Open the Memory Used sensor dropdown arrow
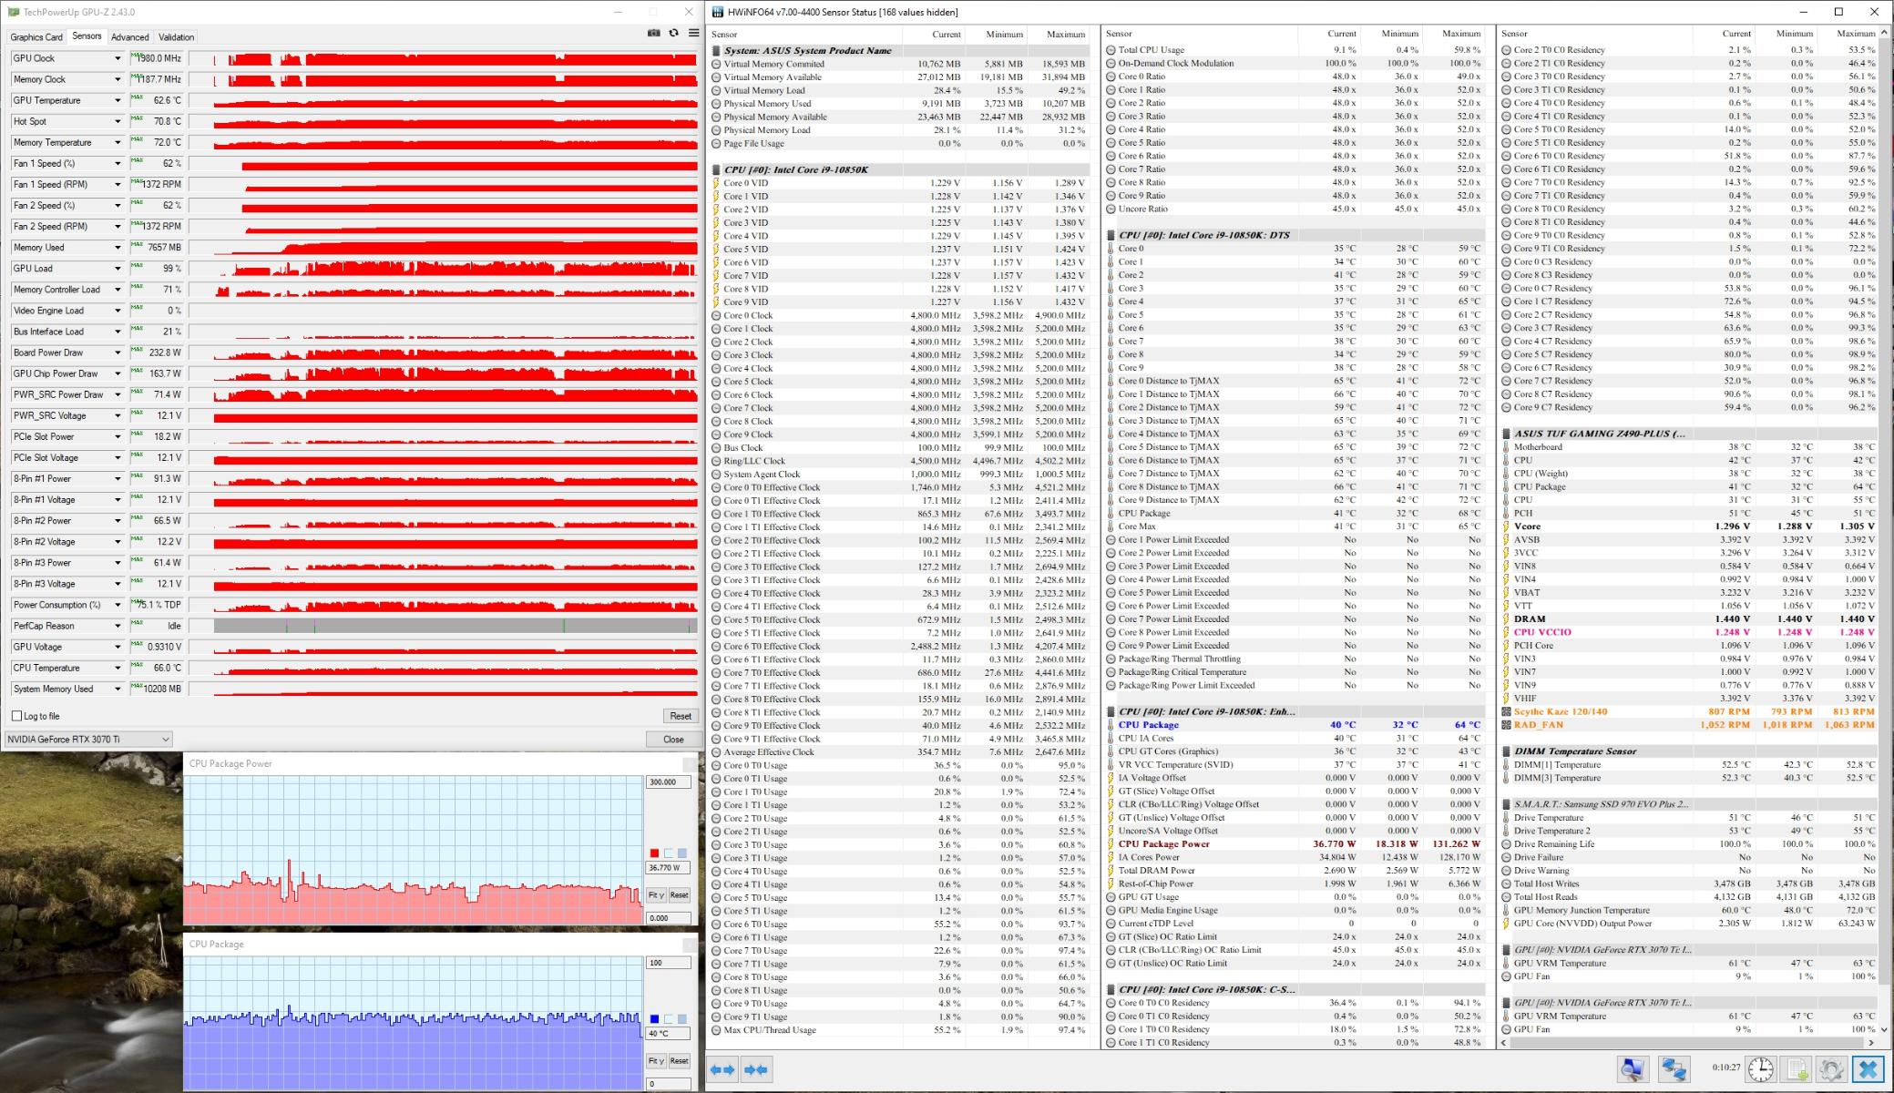Screen dimensions: 1894x1093 tap(118, 248)
